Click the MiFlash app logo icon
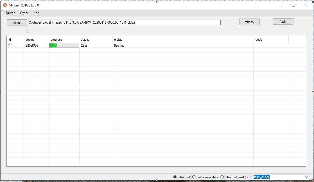314x182 pixels. click(5, 5)
